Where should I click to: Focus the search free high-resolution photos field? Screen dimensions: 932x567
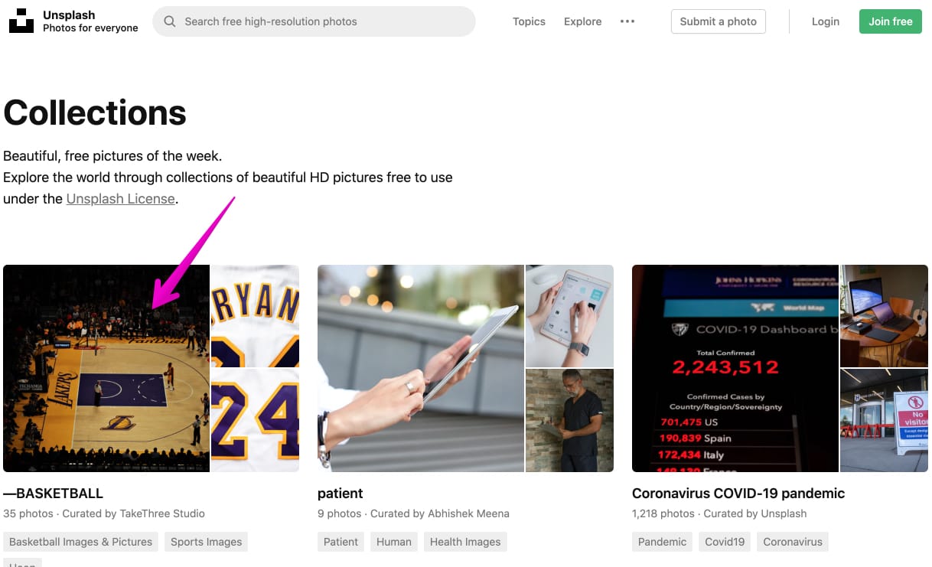[x=314, y=21]
